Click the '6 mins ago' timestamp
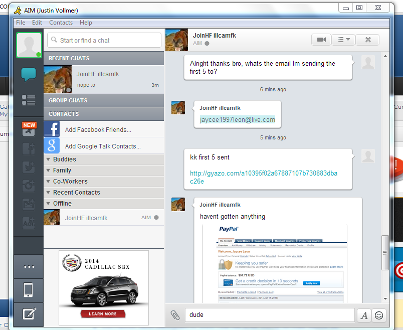403x330 pixels. (x=273, y=89)
